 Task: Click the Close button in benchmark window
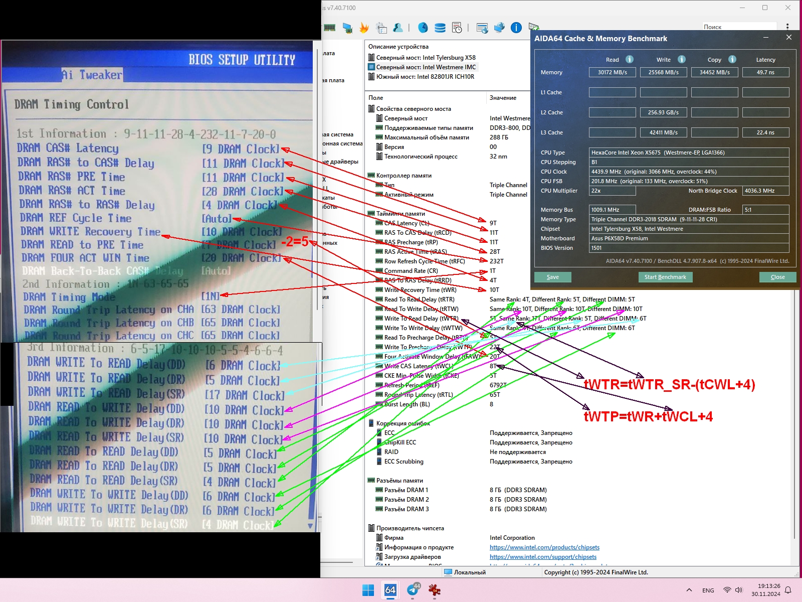click(777, 277)
